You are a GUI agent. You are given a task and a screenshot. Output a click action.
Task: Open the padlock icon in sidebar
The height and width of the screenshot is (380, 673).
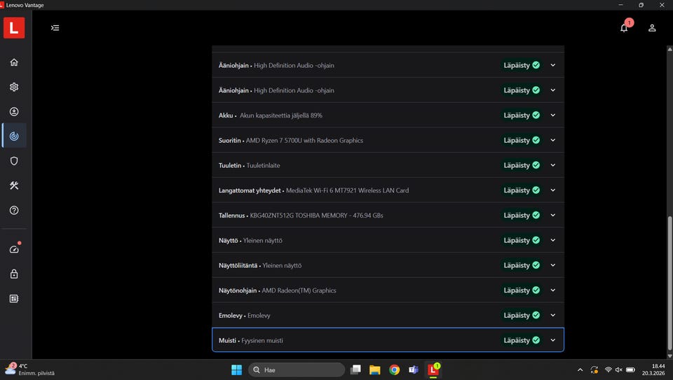click(x=14, y=274)
